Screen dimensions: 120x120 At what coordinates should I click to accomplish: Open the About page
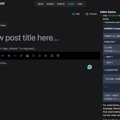point(40,4)
